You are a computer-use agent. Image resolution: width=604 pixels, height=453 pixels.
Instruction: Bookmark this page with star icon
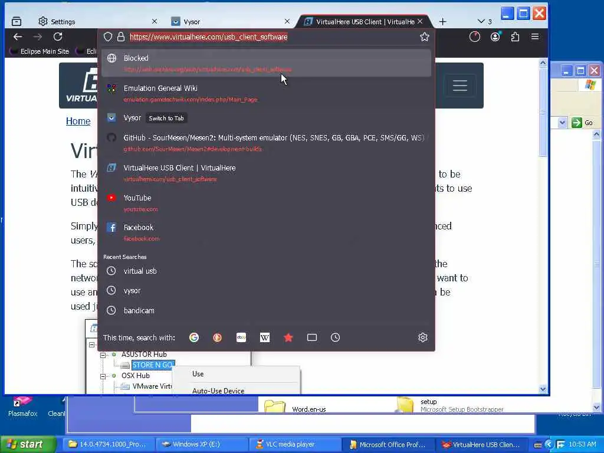pos(425,37)
